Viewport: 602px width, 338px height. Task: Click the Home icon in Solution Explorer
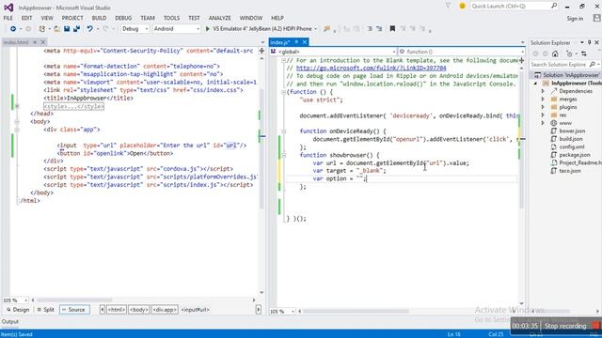tap(555, 54)
